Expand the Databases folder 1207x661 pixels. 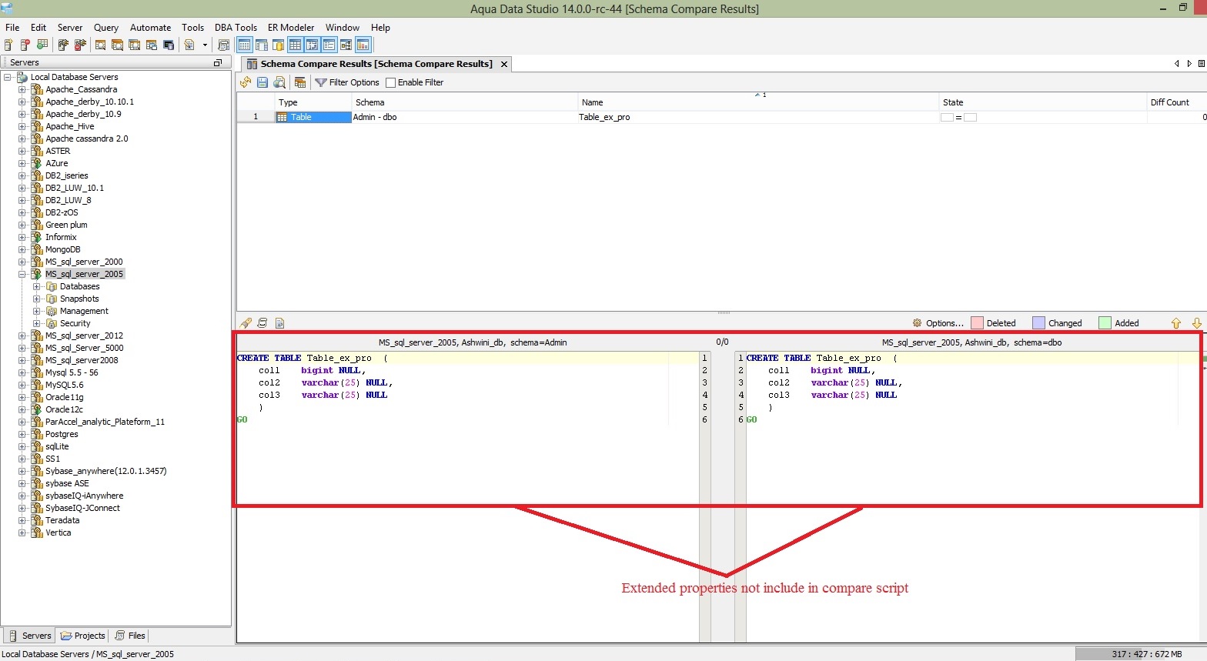36,286
